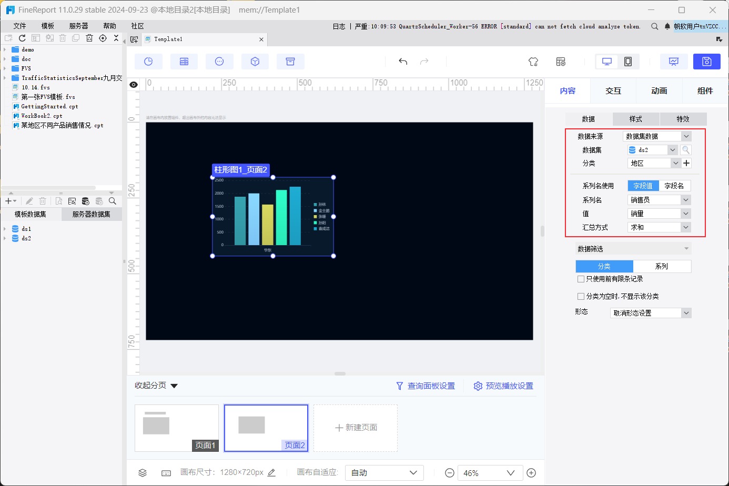Open the chart component toolbar button
Screen dimensions: 729x486
coord(148,62)
